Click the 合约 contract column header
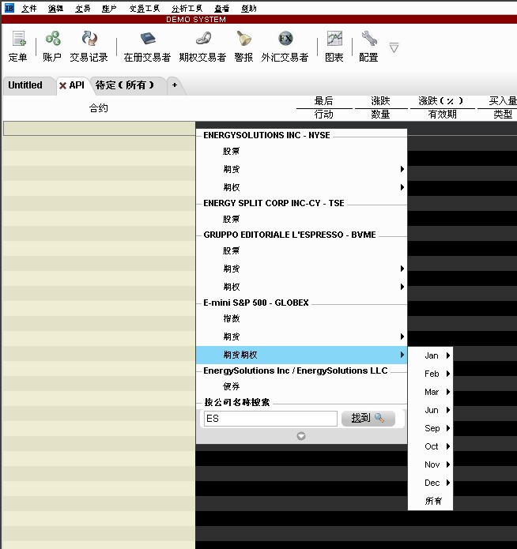 pos(99,108)
